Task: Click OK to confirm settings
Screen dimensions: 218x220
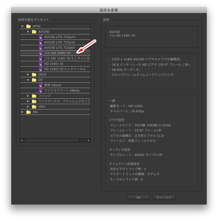Action: 139,197
